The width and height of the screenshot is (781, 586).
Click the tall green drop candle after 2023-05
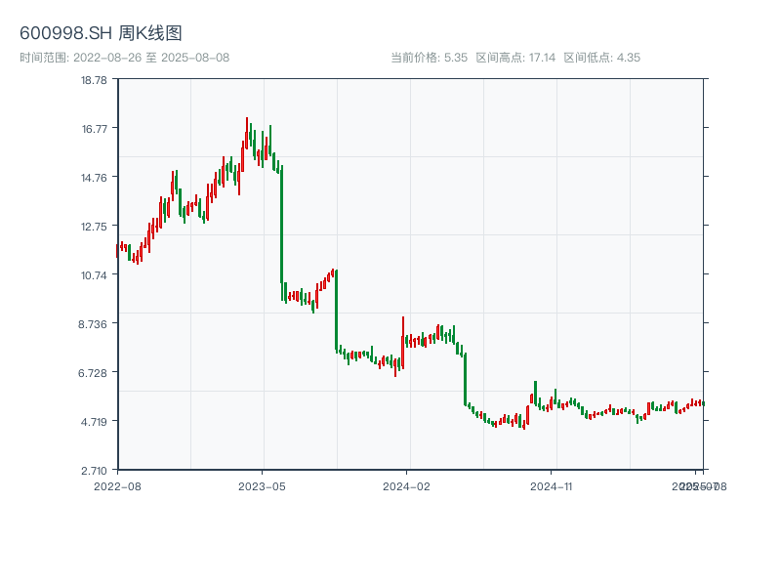click(x=281, y=225)
